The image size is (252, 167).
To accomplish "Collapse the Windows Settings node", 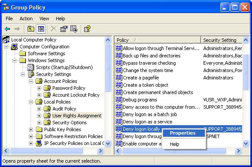I will tap(14, 61).
